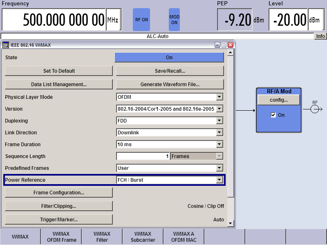
Task: Toggle the MOD ON indicator
Action: (x=174, y=20)
